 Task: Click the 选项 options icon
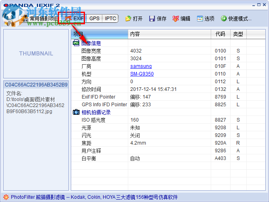tap(200, 19)
